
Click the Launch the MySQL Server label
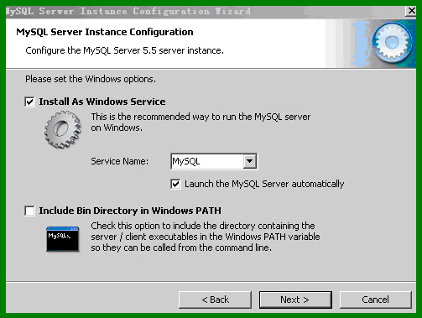[x=264, y=184]
